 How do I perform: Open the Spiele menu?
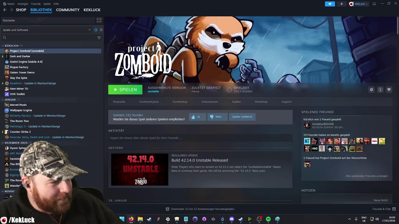point(47,4)
